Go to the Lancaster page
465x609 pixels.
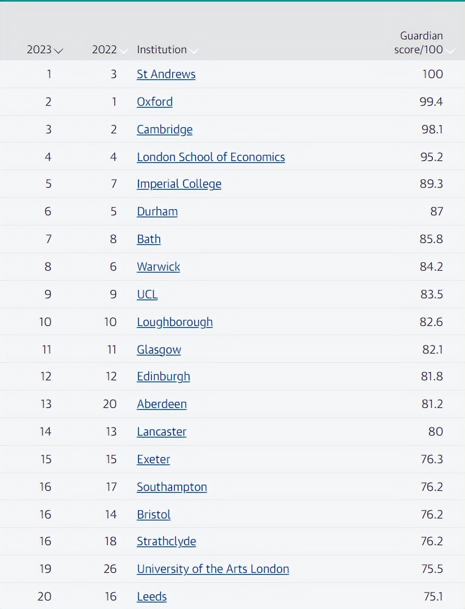(161, 432)
